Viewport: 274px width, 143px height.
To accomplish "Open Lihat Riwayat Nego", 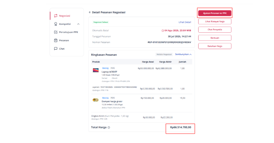I will [x=215, y=21].
